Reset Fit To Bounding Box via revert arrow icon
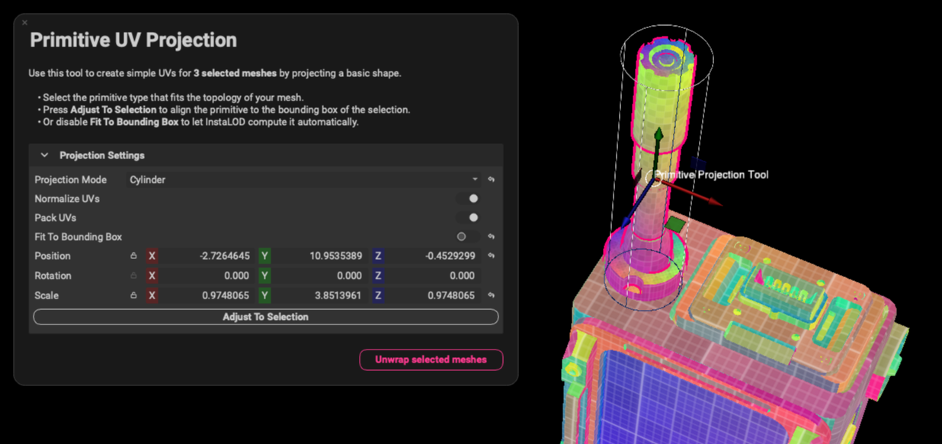 coord(491,236)
